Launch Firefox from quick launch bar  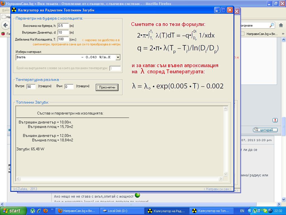click(46, 211)
